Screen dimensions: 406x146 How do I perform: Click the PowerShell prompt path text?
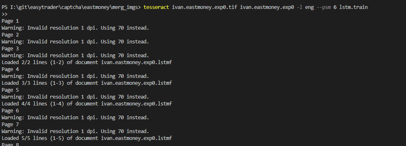pos(71,7)
